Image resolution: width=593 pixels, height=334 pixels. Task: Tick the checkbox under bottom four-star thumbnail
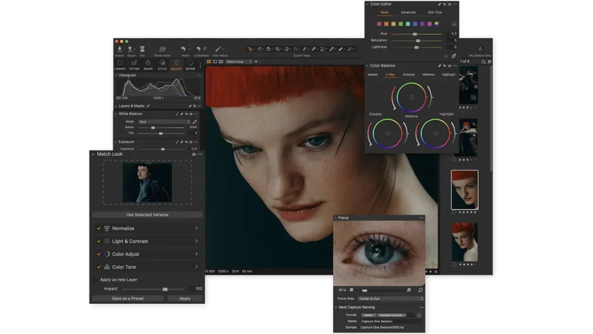(x=454, y=264)
